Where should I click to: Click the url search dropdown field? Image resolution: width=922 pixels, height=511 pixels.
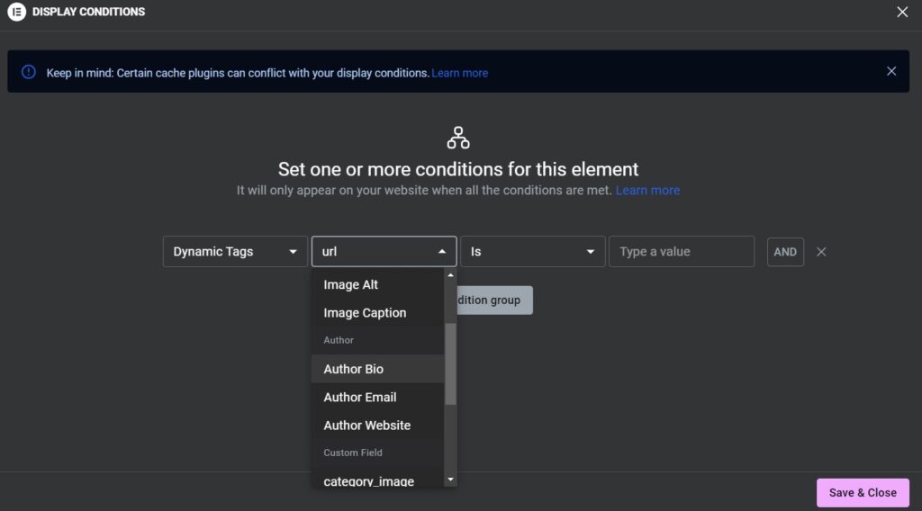384,251
